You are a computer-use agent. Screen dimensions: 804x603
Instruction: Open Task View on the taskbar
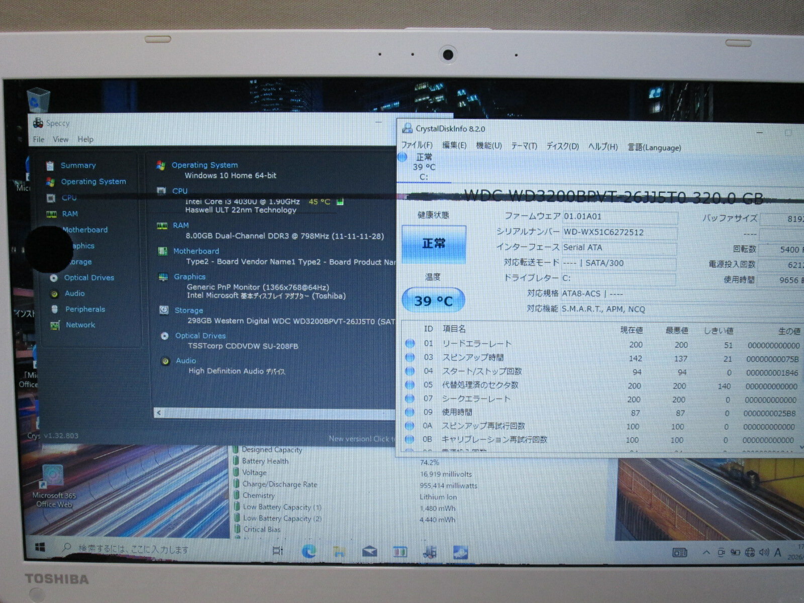pyautogui.click(x=277, y=551)
